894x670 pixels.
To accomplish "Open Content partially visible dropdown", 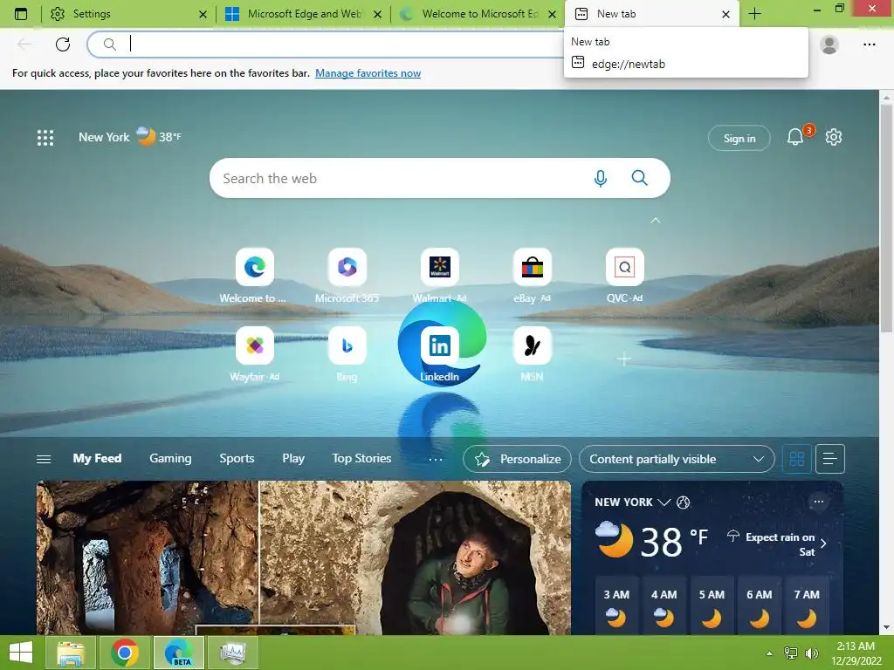I will point(677,459).
